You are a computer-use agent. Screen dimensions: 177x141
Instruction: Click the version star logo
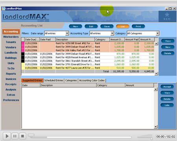[167, 14]
